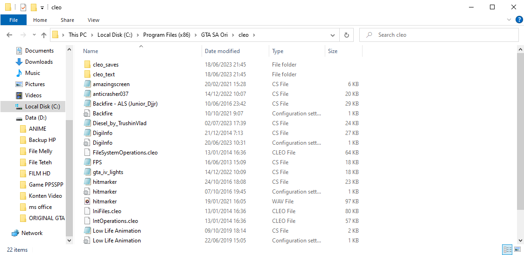Select the ms office folder
Viewport: 524px width, 255px height.
[36, 207]
